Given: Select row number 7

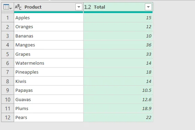Looking at the screenshot, I should [8, 72].
